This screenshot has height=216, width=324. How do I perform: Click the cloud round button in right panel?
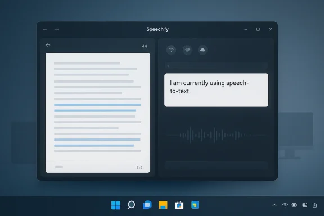[202, 50]
